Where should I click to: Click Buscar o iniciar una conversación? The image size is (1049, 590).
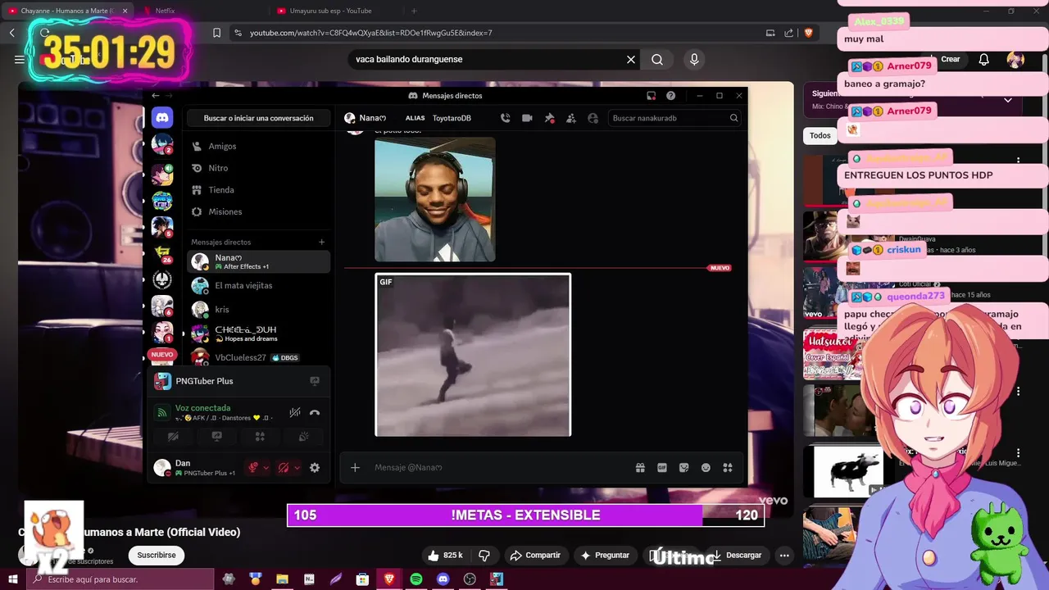(258, 118)
